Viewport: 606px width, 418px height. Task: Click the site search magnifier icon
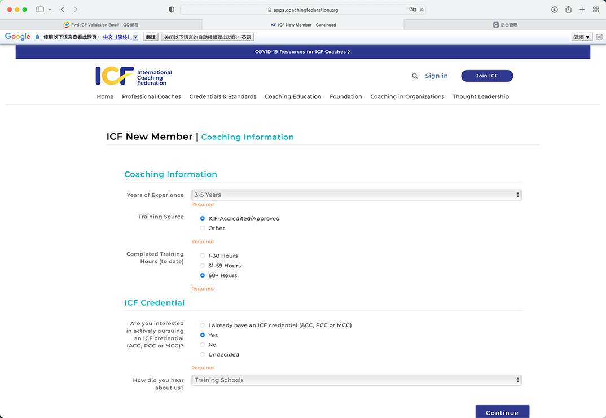point(415,76)
